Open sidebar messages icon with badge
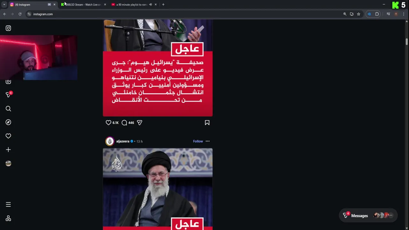The width and height of the screenshot is (409, 230). coord(9,95)
